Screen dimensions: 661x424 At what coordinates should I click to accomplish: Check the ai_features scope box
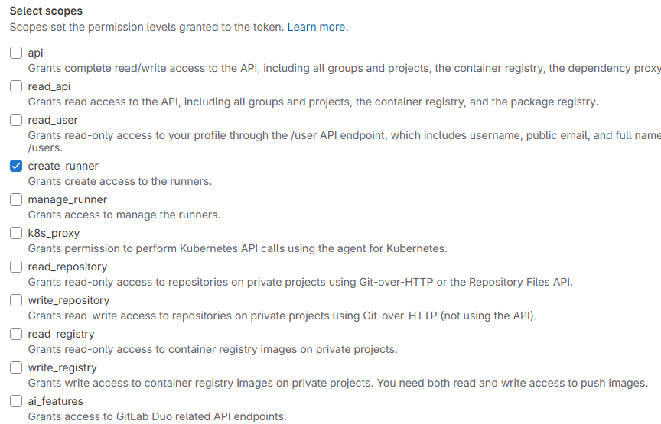click(x=16, y=402)
